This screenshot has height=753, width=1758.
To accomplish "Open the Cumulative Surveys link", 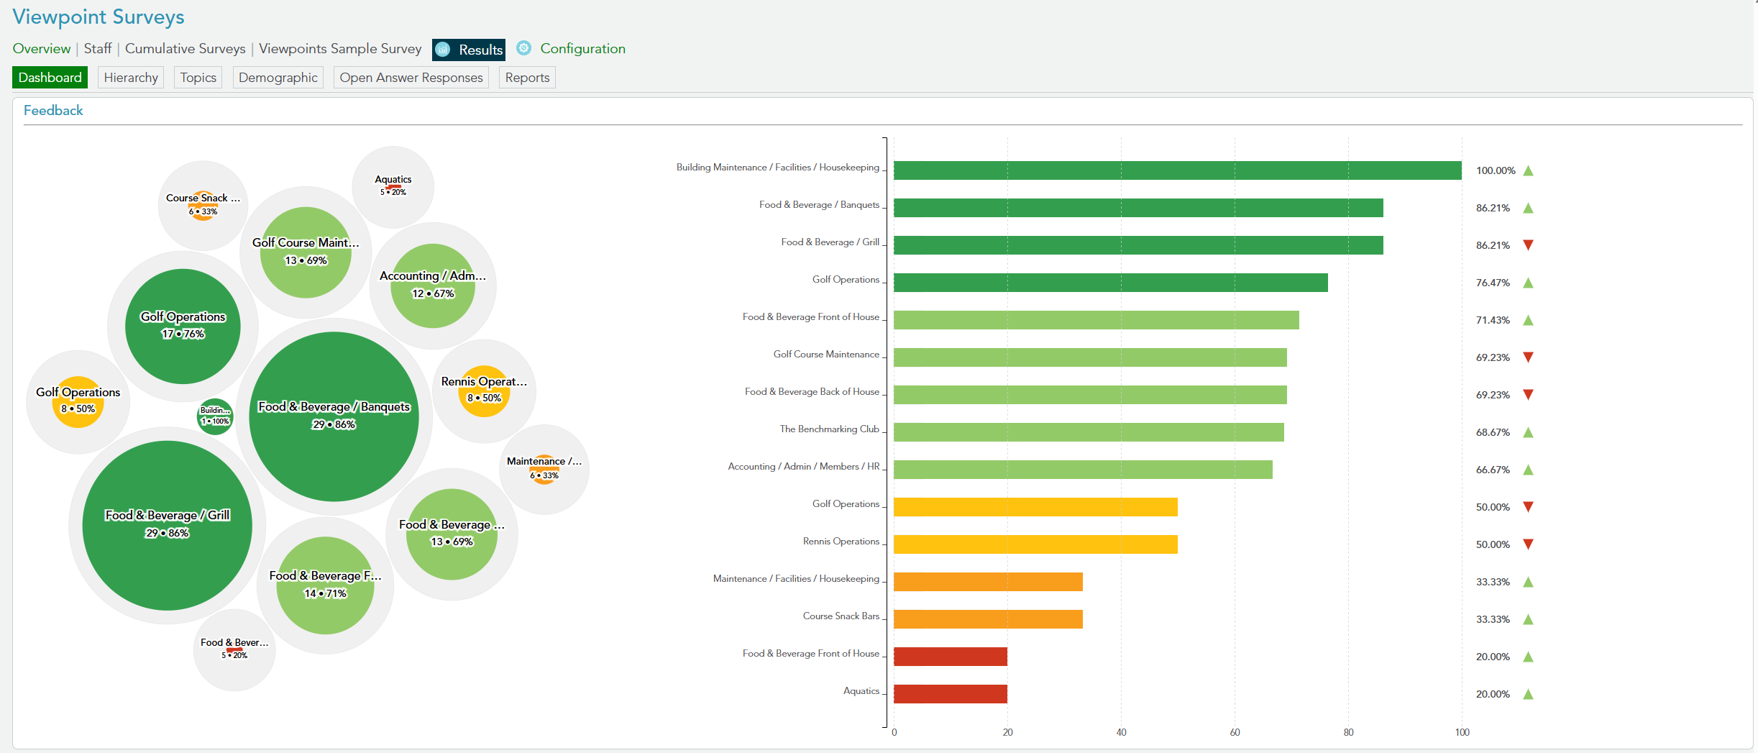I will point(185,49).
